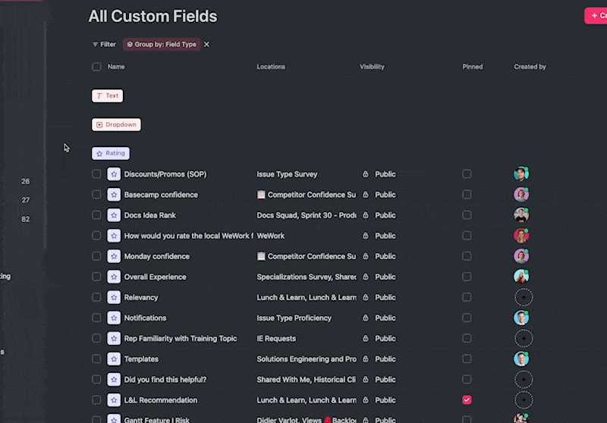Click the star icon for Rep Familiarity row
Viewport: 607px width, 423px height.
[114, 338]
